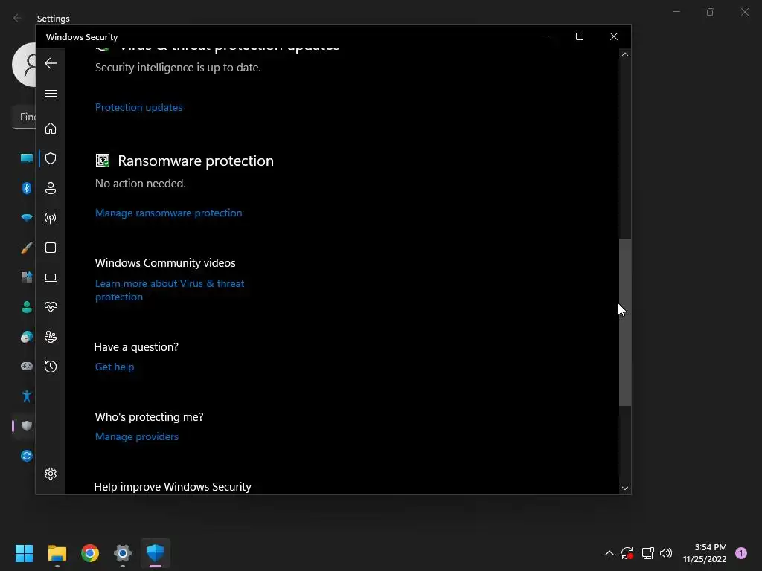This screenshot has width=762, height=571.
Task: Select 'Have a question?' heading
Action: (136, 347)
